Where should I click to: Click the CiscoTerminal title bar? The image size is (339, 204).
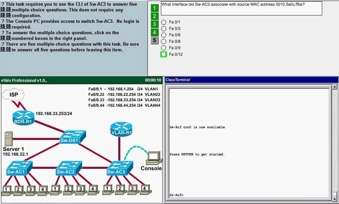pos(251,80)
